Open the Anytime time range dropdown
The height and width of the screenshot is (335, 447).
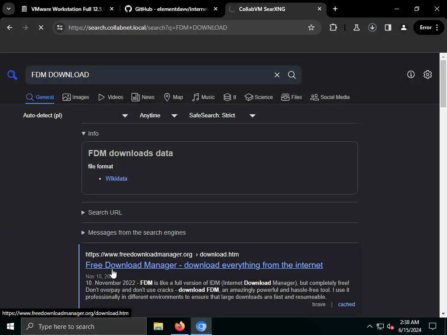click(158, 115)
